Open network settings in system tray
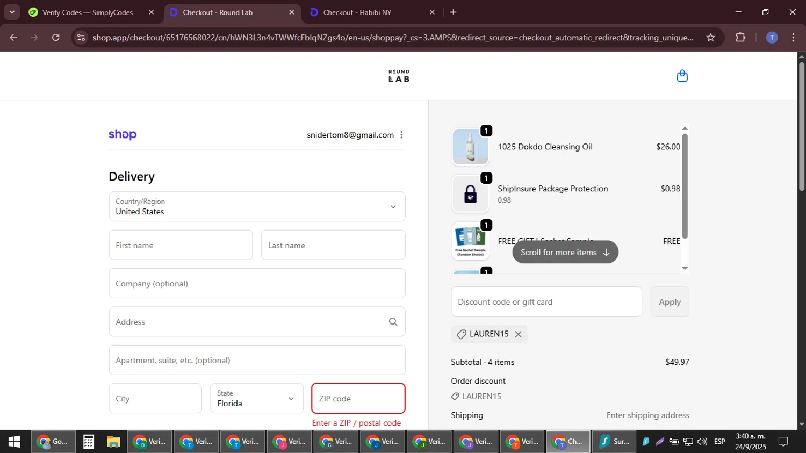This screenshot has height=453, width=806. click(688, 442)
